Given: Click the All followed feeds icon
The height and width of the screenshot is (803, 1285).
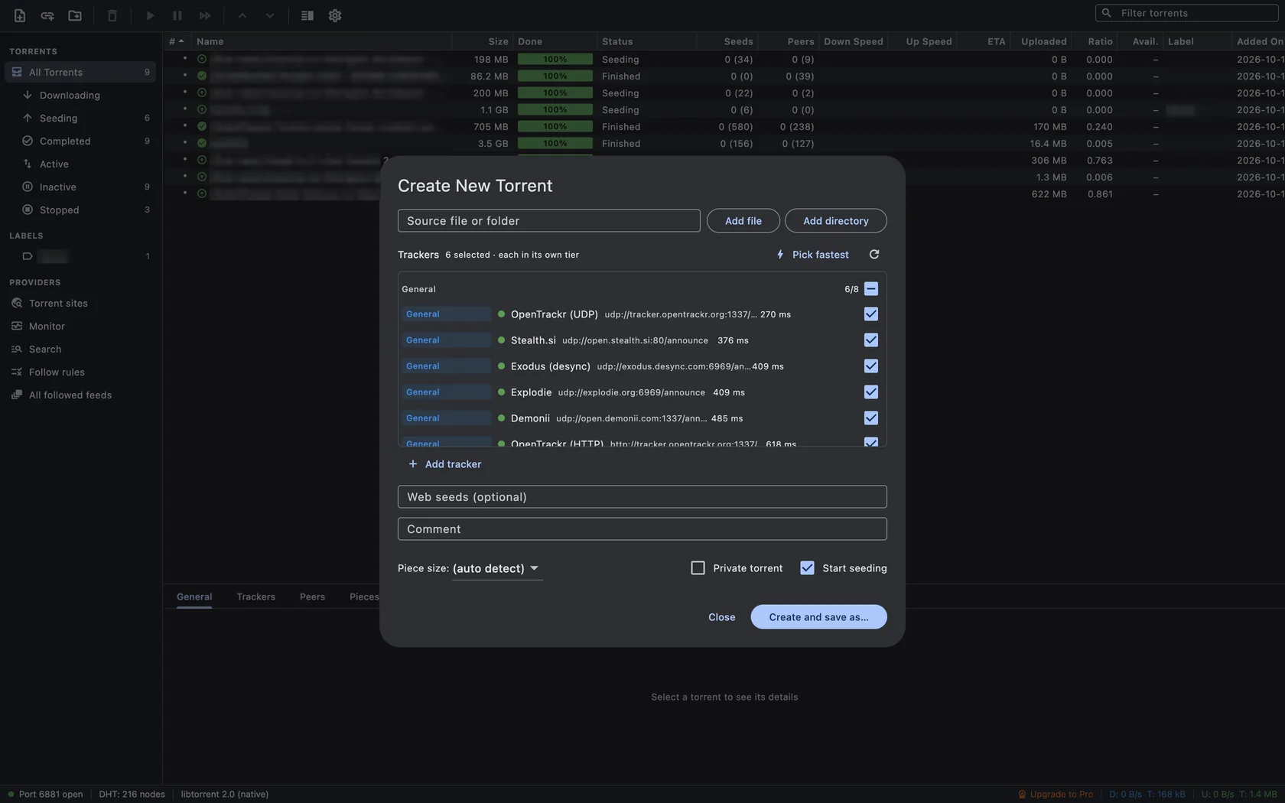Looking at the screenshot, I should pyautogui.click(x=17, y=395).
